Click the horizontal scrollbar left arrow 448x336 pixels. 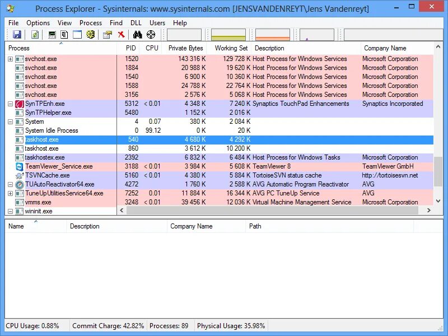tap(122, 211)
